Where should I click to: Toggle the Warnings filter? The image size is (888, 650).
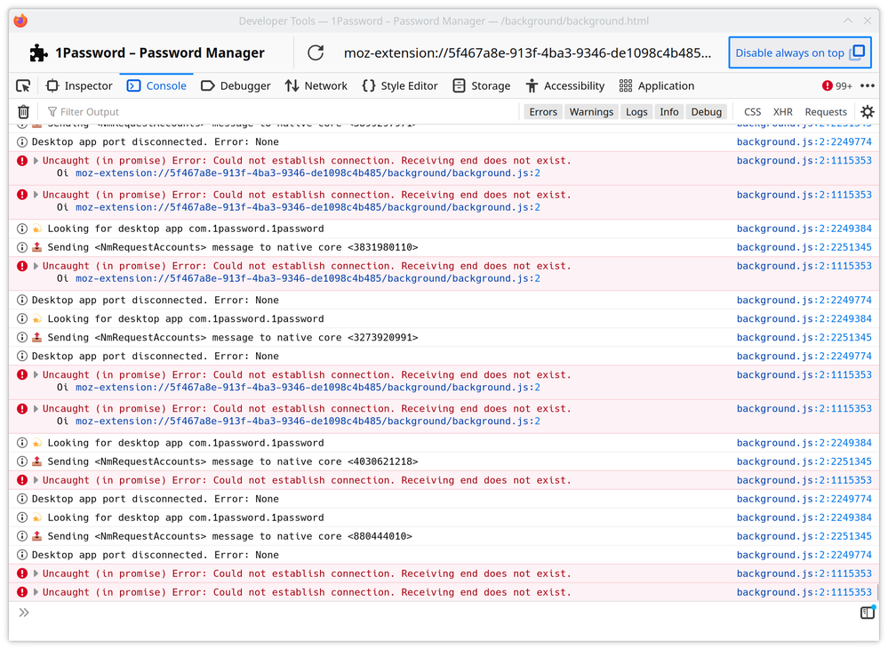click(591, 112)
